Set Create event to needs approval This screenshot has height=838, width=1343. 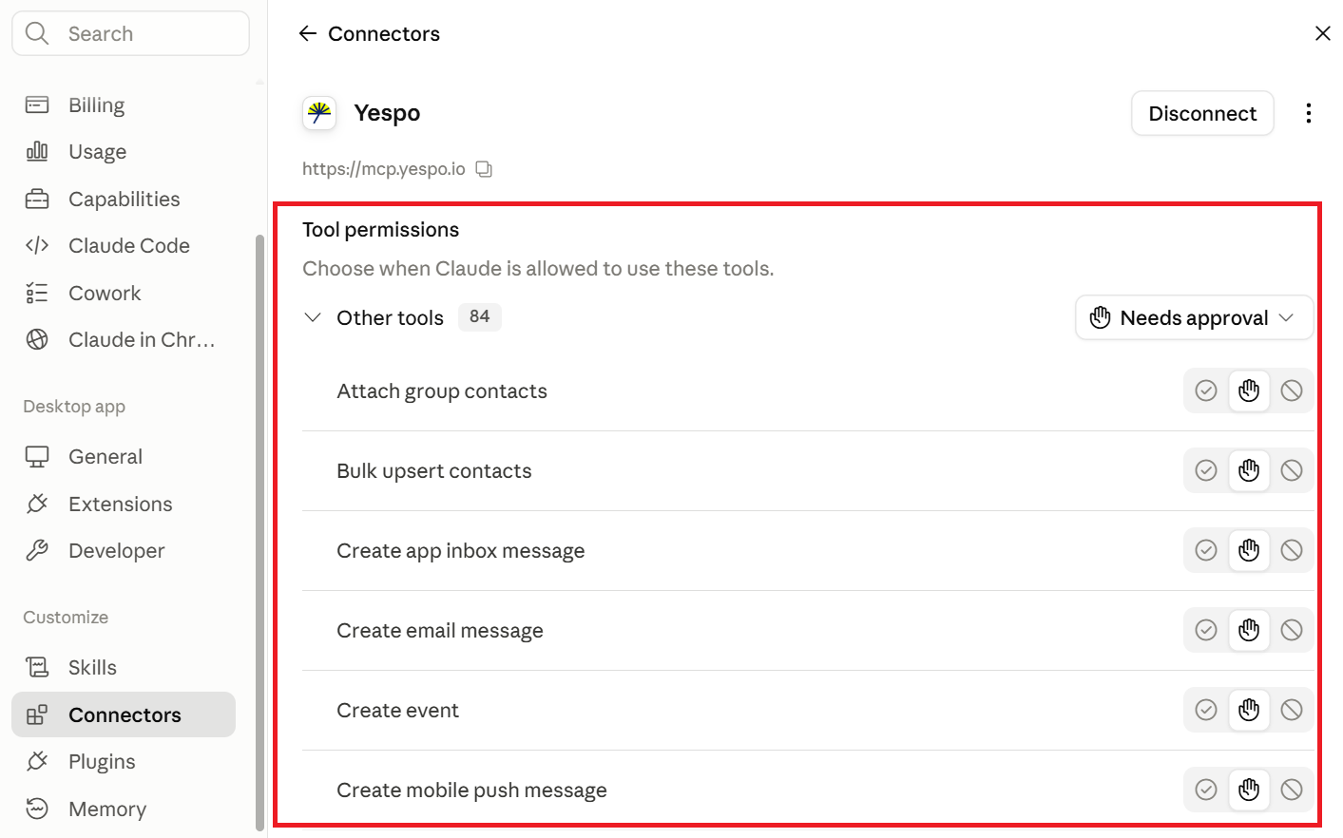(x=1249, y=710)
